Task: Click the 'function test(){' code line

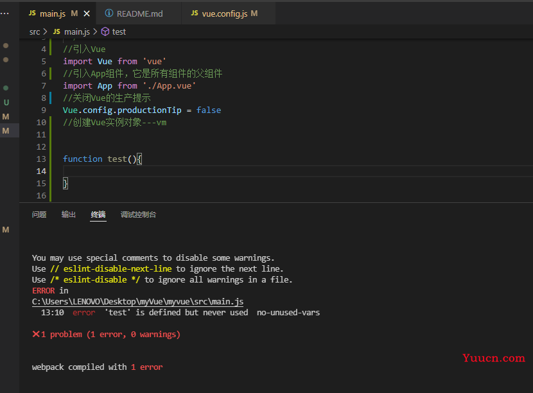Action: 102,159
